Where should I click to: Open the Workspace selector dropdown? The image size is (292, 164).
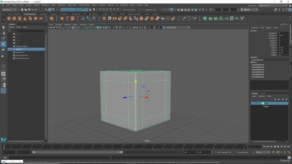[x=273, y=5]
